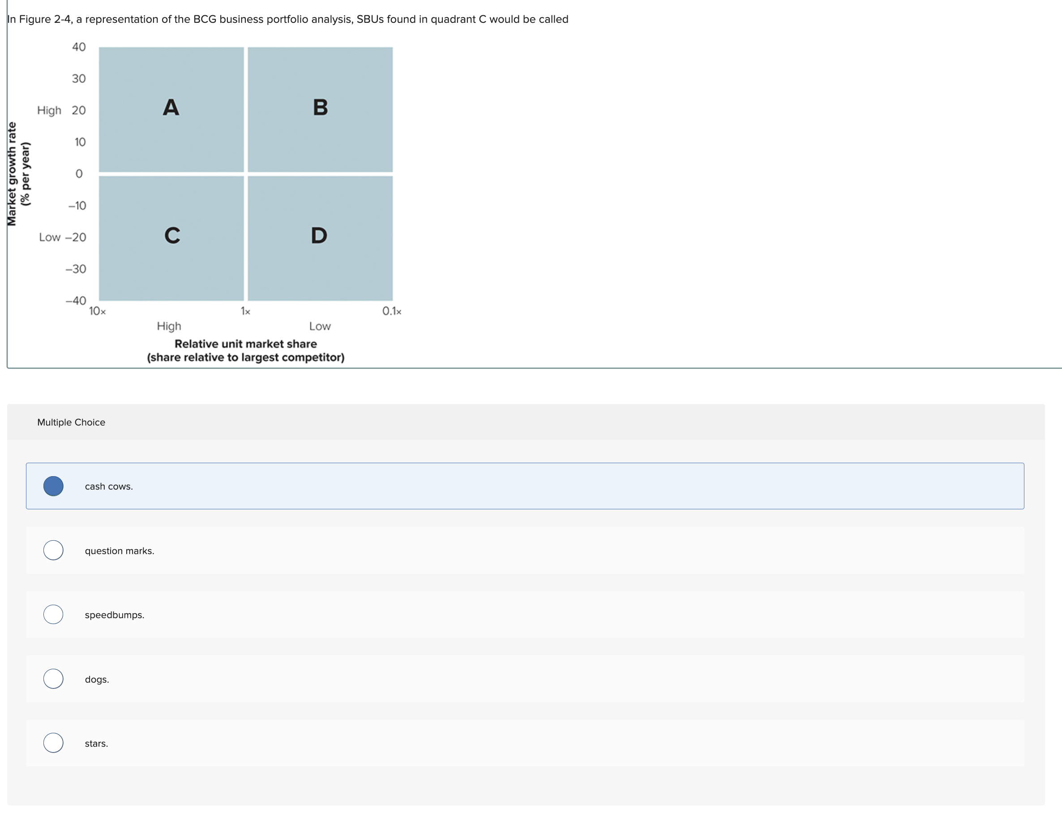Pick the 'dogs.' radio button

[53, 679]
